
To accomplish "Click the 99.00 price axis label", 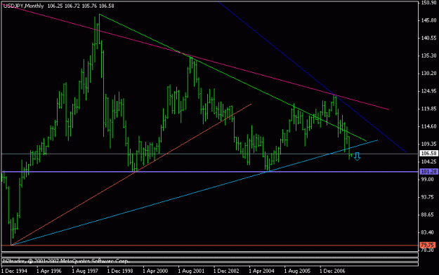I will [x=428, y=179].
